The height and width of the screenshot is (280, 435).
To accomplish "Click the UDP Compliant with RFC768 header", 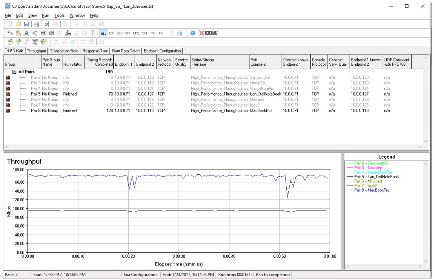I will 397,62.
